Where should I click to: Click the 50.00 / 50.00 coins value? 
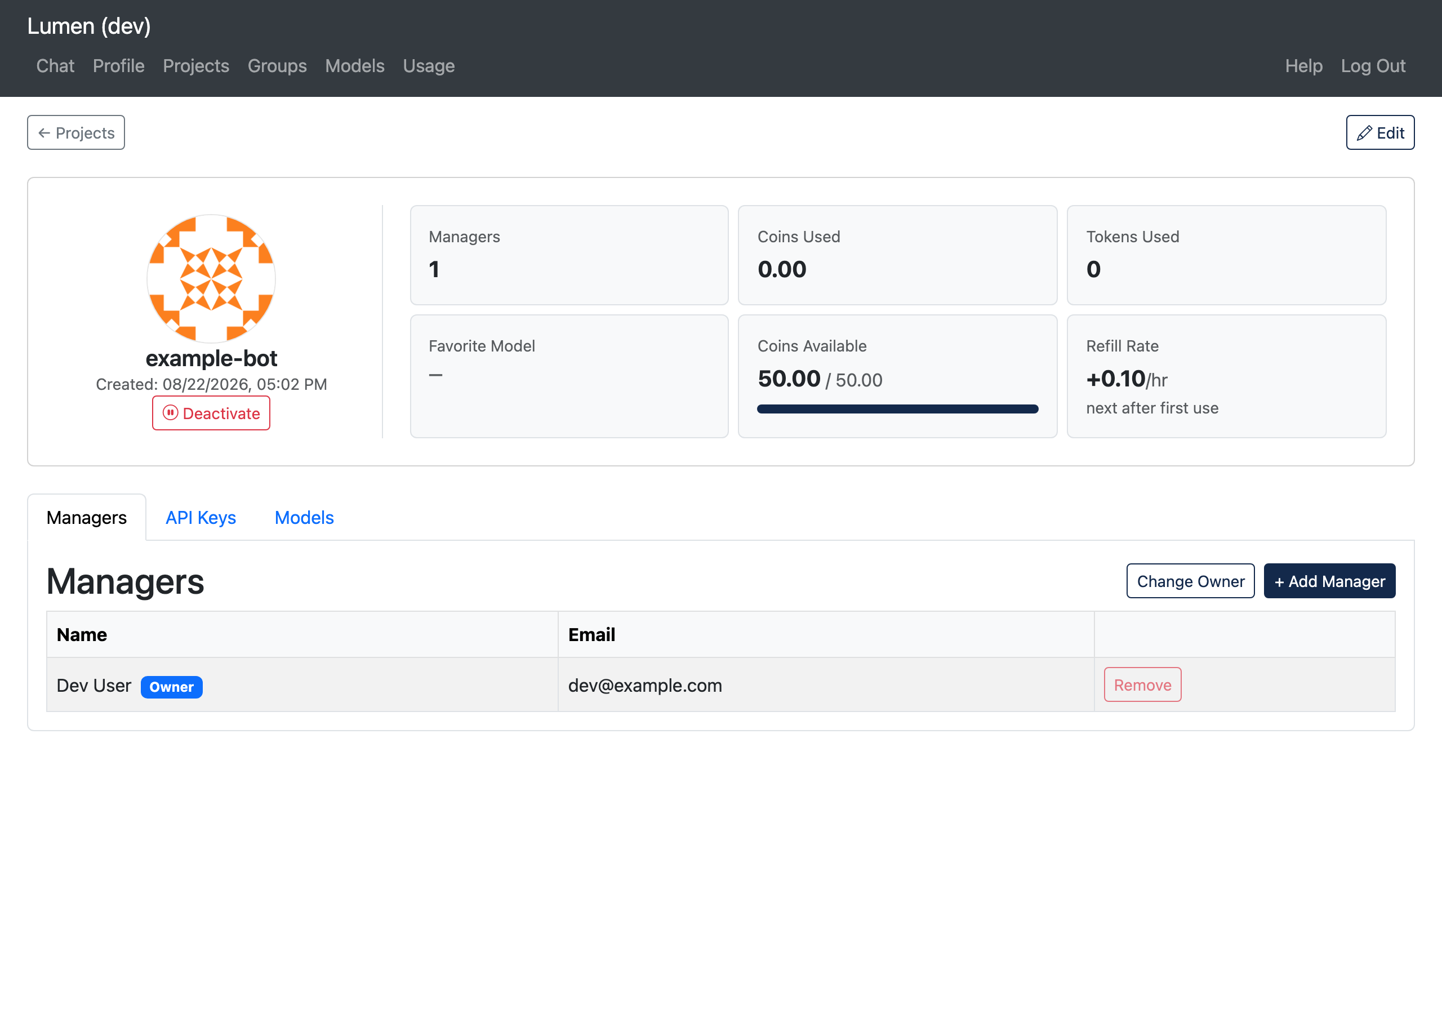(x=820, y=379)
